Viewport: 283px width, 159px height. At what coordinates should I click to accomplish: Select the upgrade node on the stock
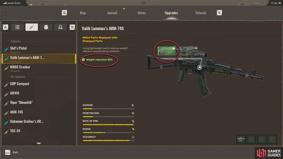point(161,67)
